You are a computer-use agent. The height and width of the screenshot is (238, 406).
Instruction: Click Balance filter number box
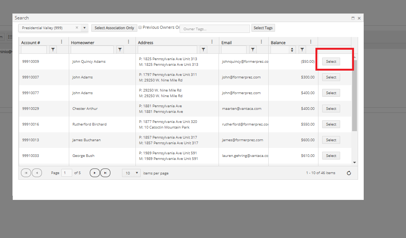click(x=280, y=50)
